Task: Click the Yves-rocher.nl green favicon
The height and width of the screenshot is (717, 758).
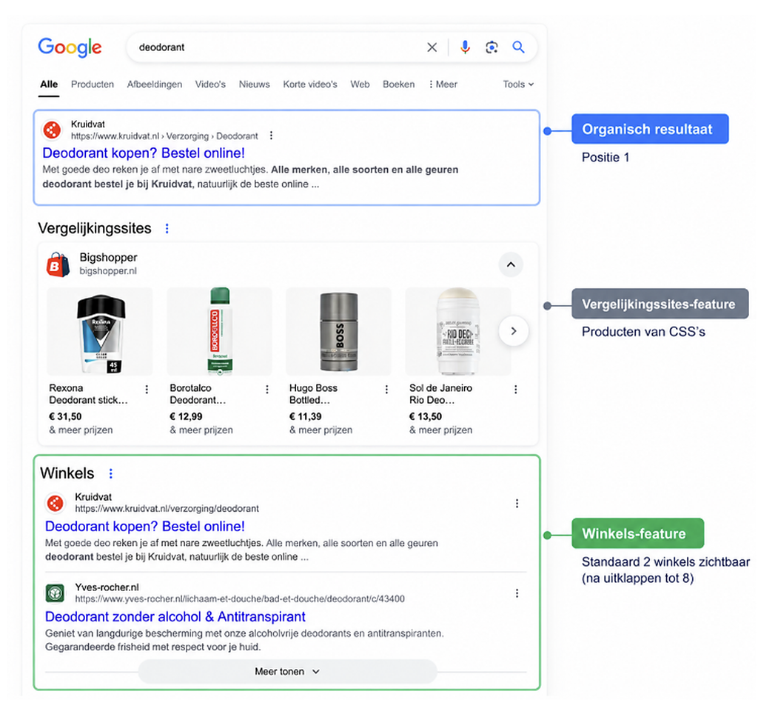Action: click(55, 593)
